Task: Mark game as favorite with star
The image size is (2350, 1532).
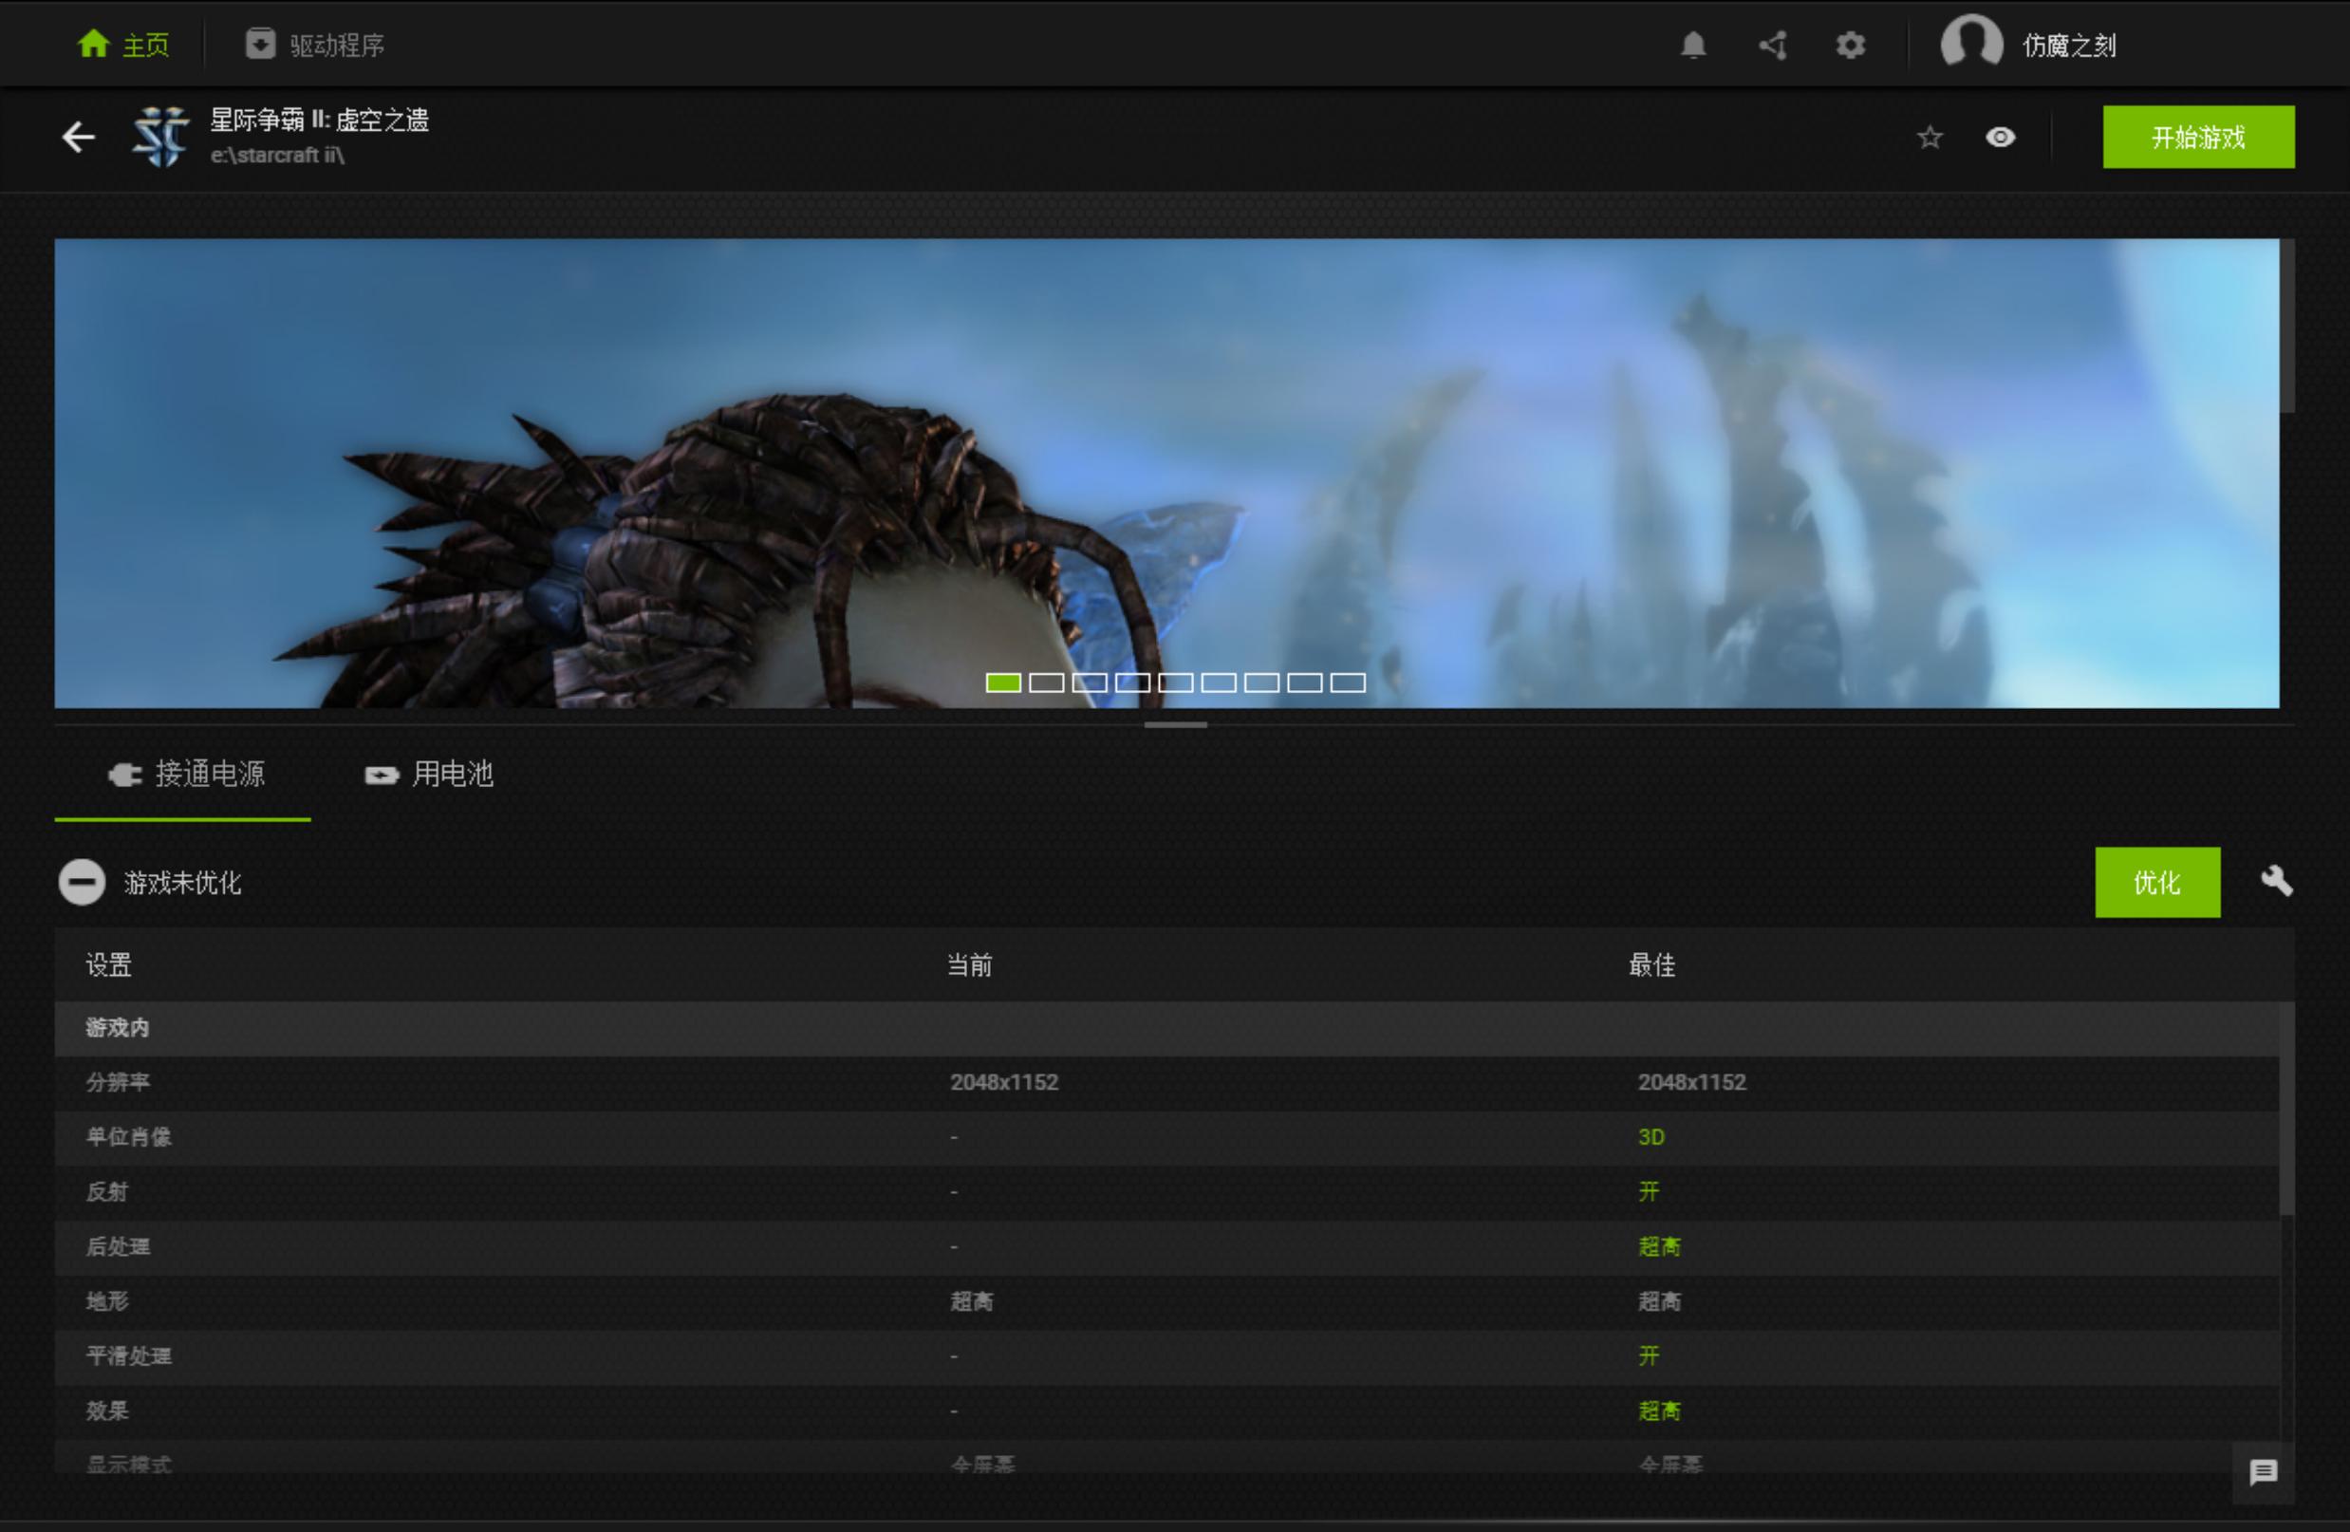Action: (1930, 138)
